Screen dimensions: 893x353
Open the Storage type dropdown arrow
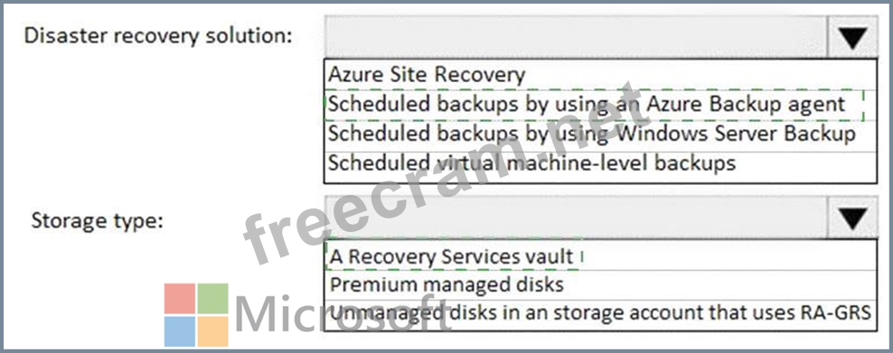tap(852, 218)
